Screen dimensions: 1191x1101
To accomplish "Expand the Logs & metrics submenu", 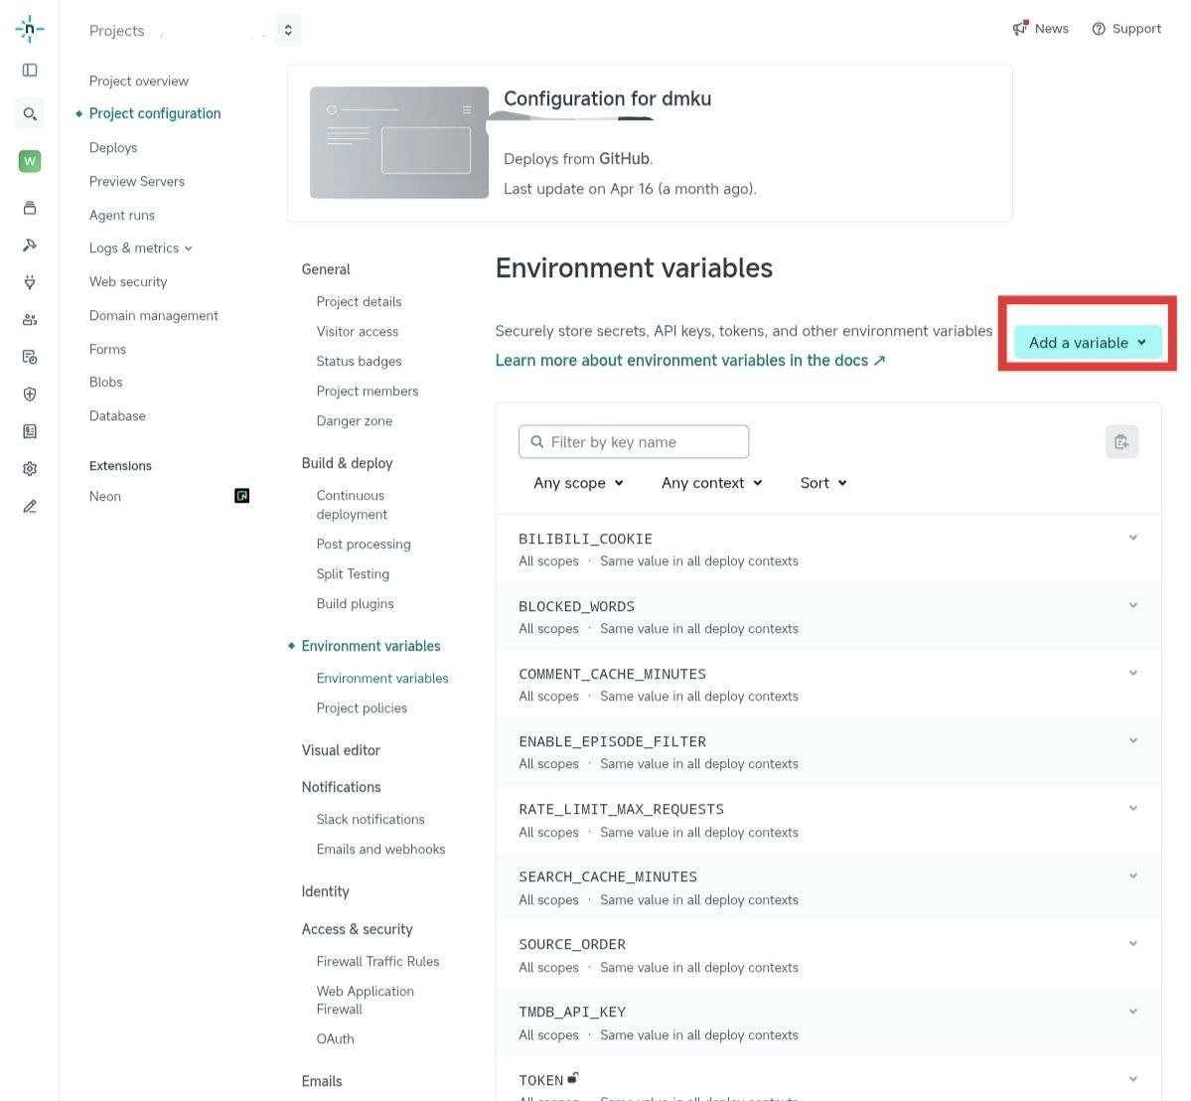I will (140, 247).
